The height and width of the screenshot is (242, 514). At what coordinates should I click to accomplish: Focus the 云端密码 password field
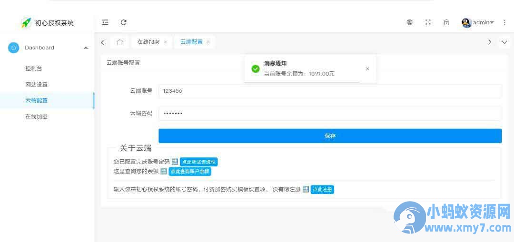click(x=330, y=113)
